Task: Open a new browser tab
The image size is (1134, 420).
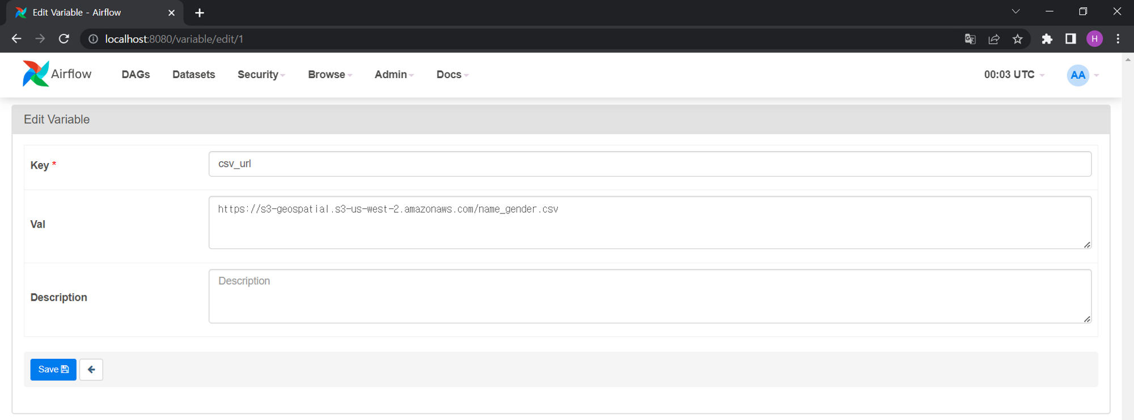Action: [200, 12]
